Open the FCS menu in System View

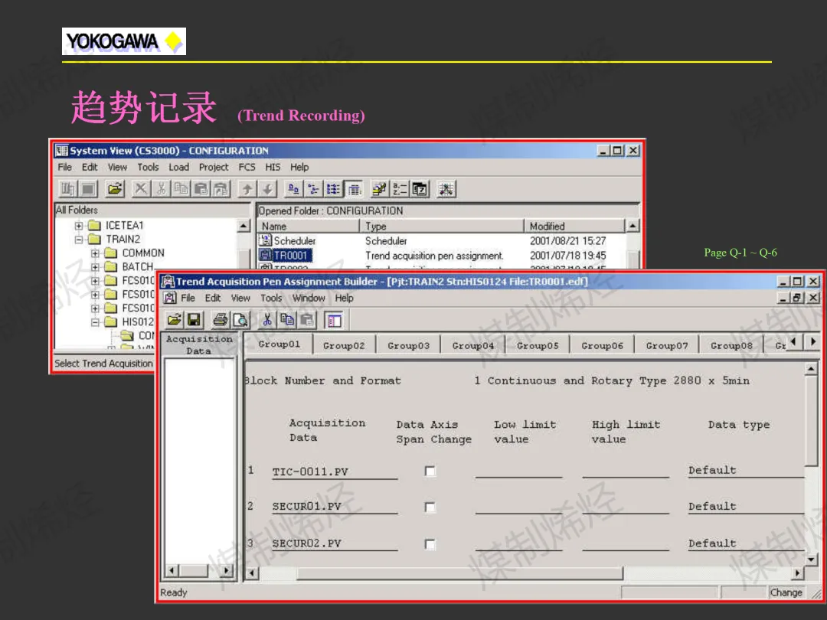247,167
